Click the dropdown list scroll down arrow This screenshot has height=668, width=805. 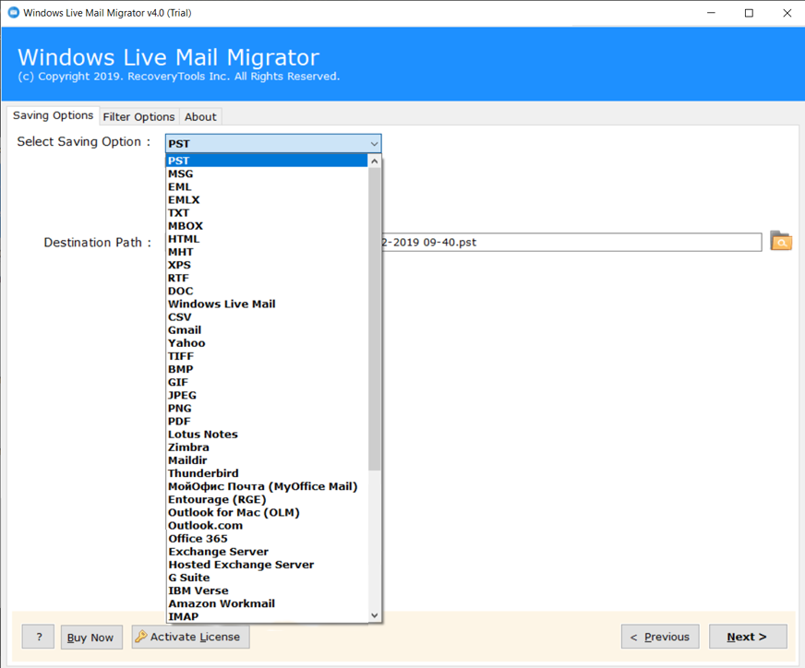point(375,615)
